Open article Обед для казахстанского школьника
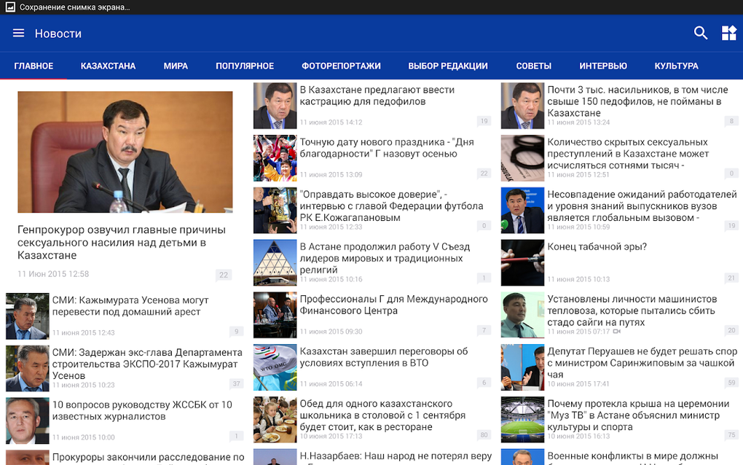This screenshot has width=743, height=465. (x=382, y=415)
